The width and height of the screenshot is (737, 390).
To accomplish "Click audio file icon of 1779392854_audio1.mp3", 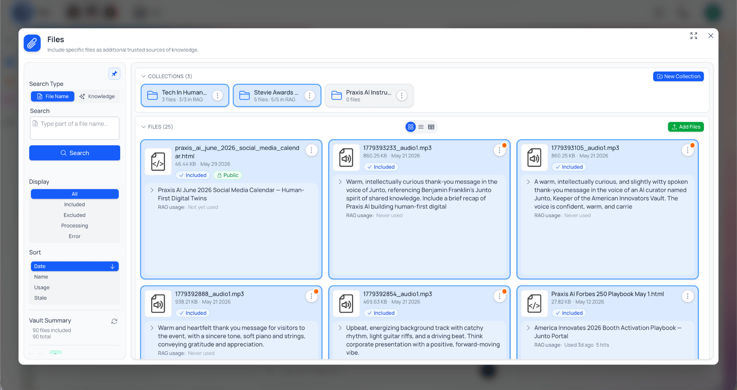I will (346, 303).
